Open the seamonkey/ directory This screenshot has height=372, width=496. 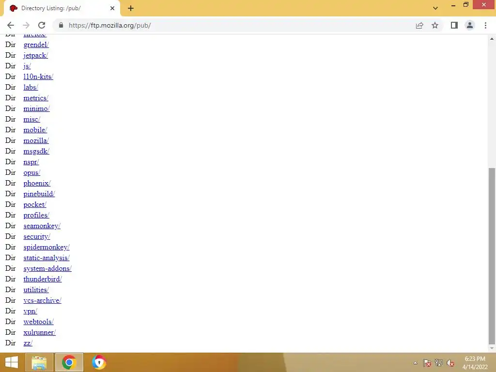tap(42, 226)
